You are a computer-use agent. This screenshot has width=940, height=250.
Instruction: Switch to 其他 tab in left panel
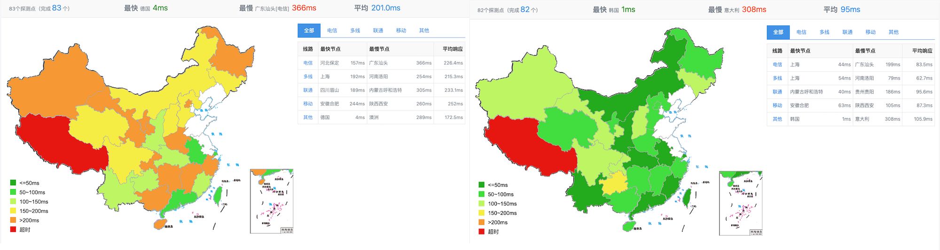tap(424, 30)
